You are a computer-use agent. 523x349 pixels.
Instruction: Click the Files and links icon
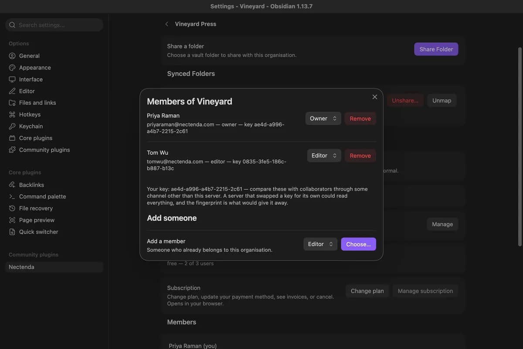coord(12,103)
